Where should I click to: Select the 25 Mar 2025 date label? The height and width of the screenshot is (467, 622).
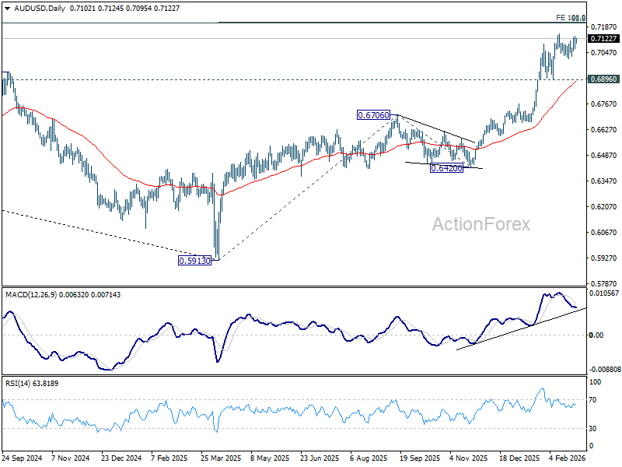coord(221,458)
